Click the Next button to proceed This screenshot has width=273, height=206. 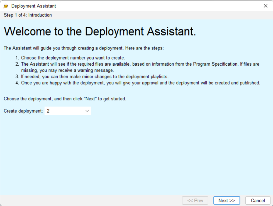pos(226,200)
